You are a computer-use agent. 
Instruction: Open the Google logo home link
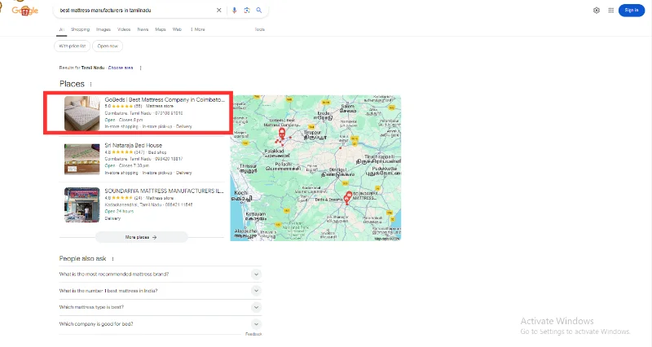pos(25,11)
